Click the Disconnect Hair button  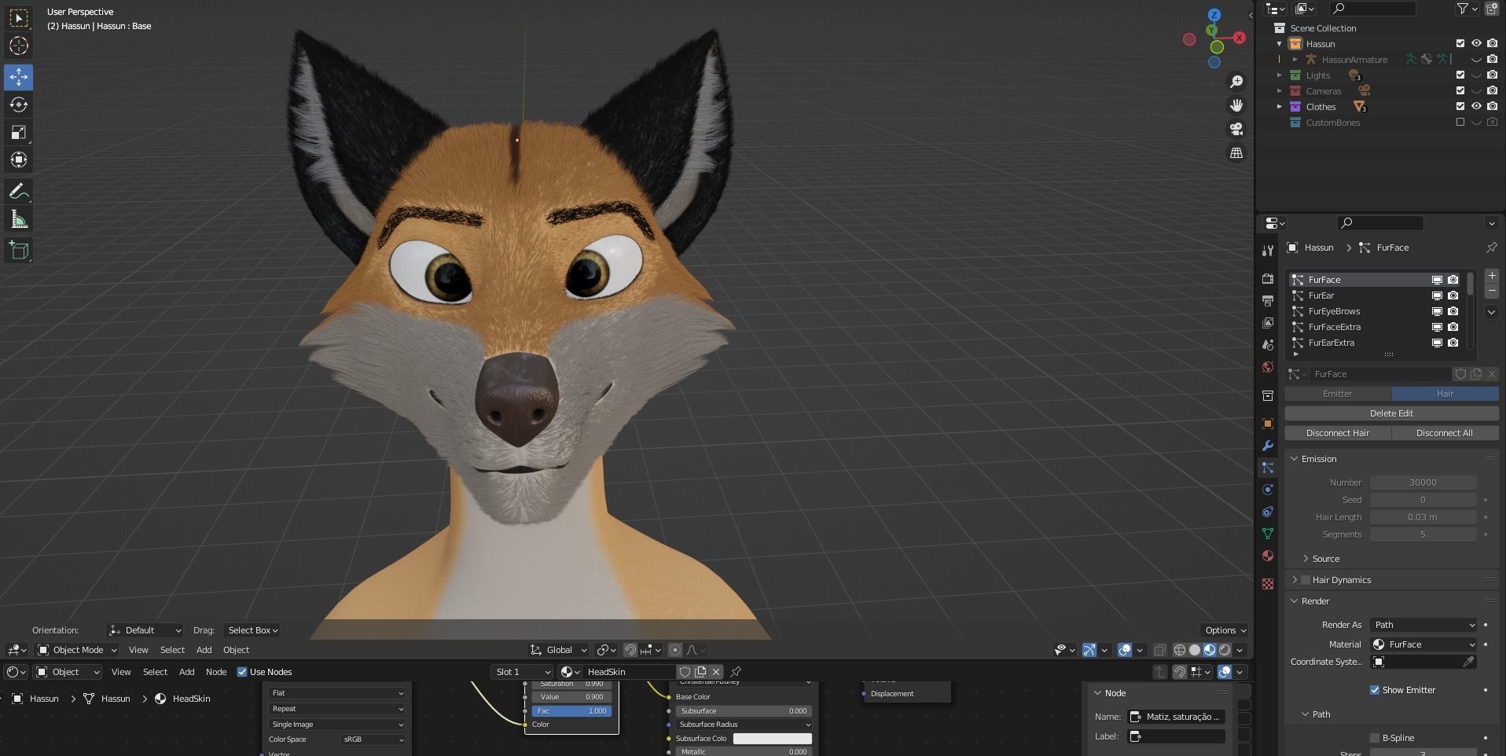coord(1338,433)
